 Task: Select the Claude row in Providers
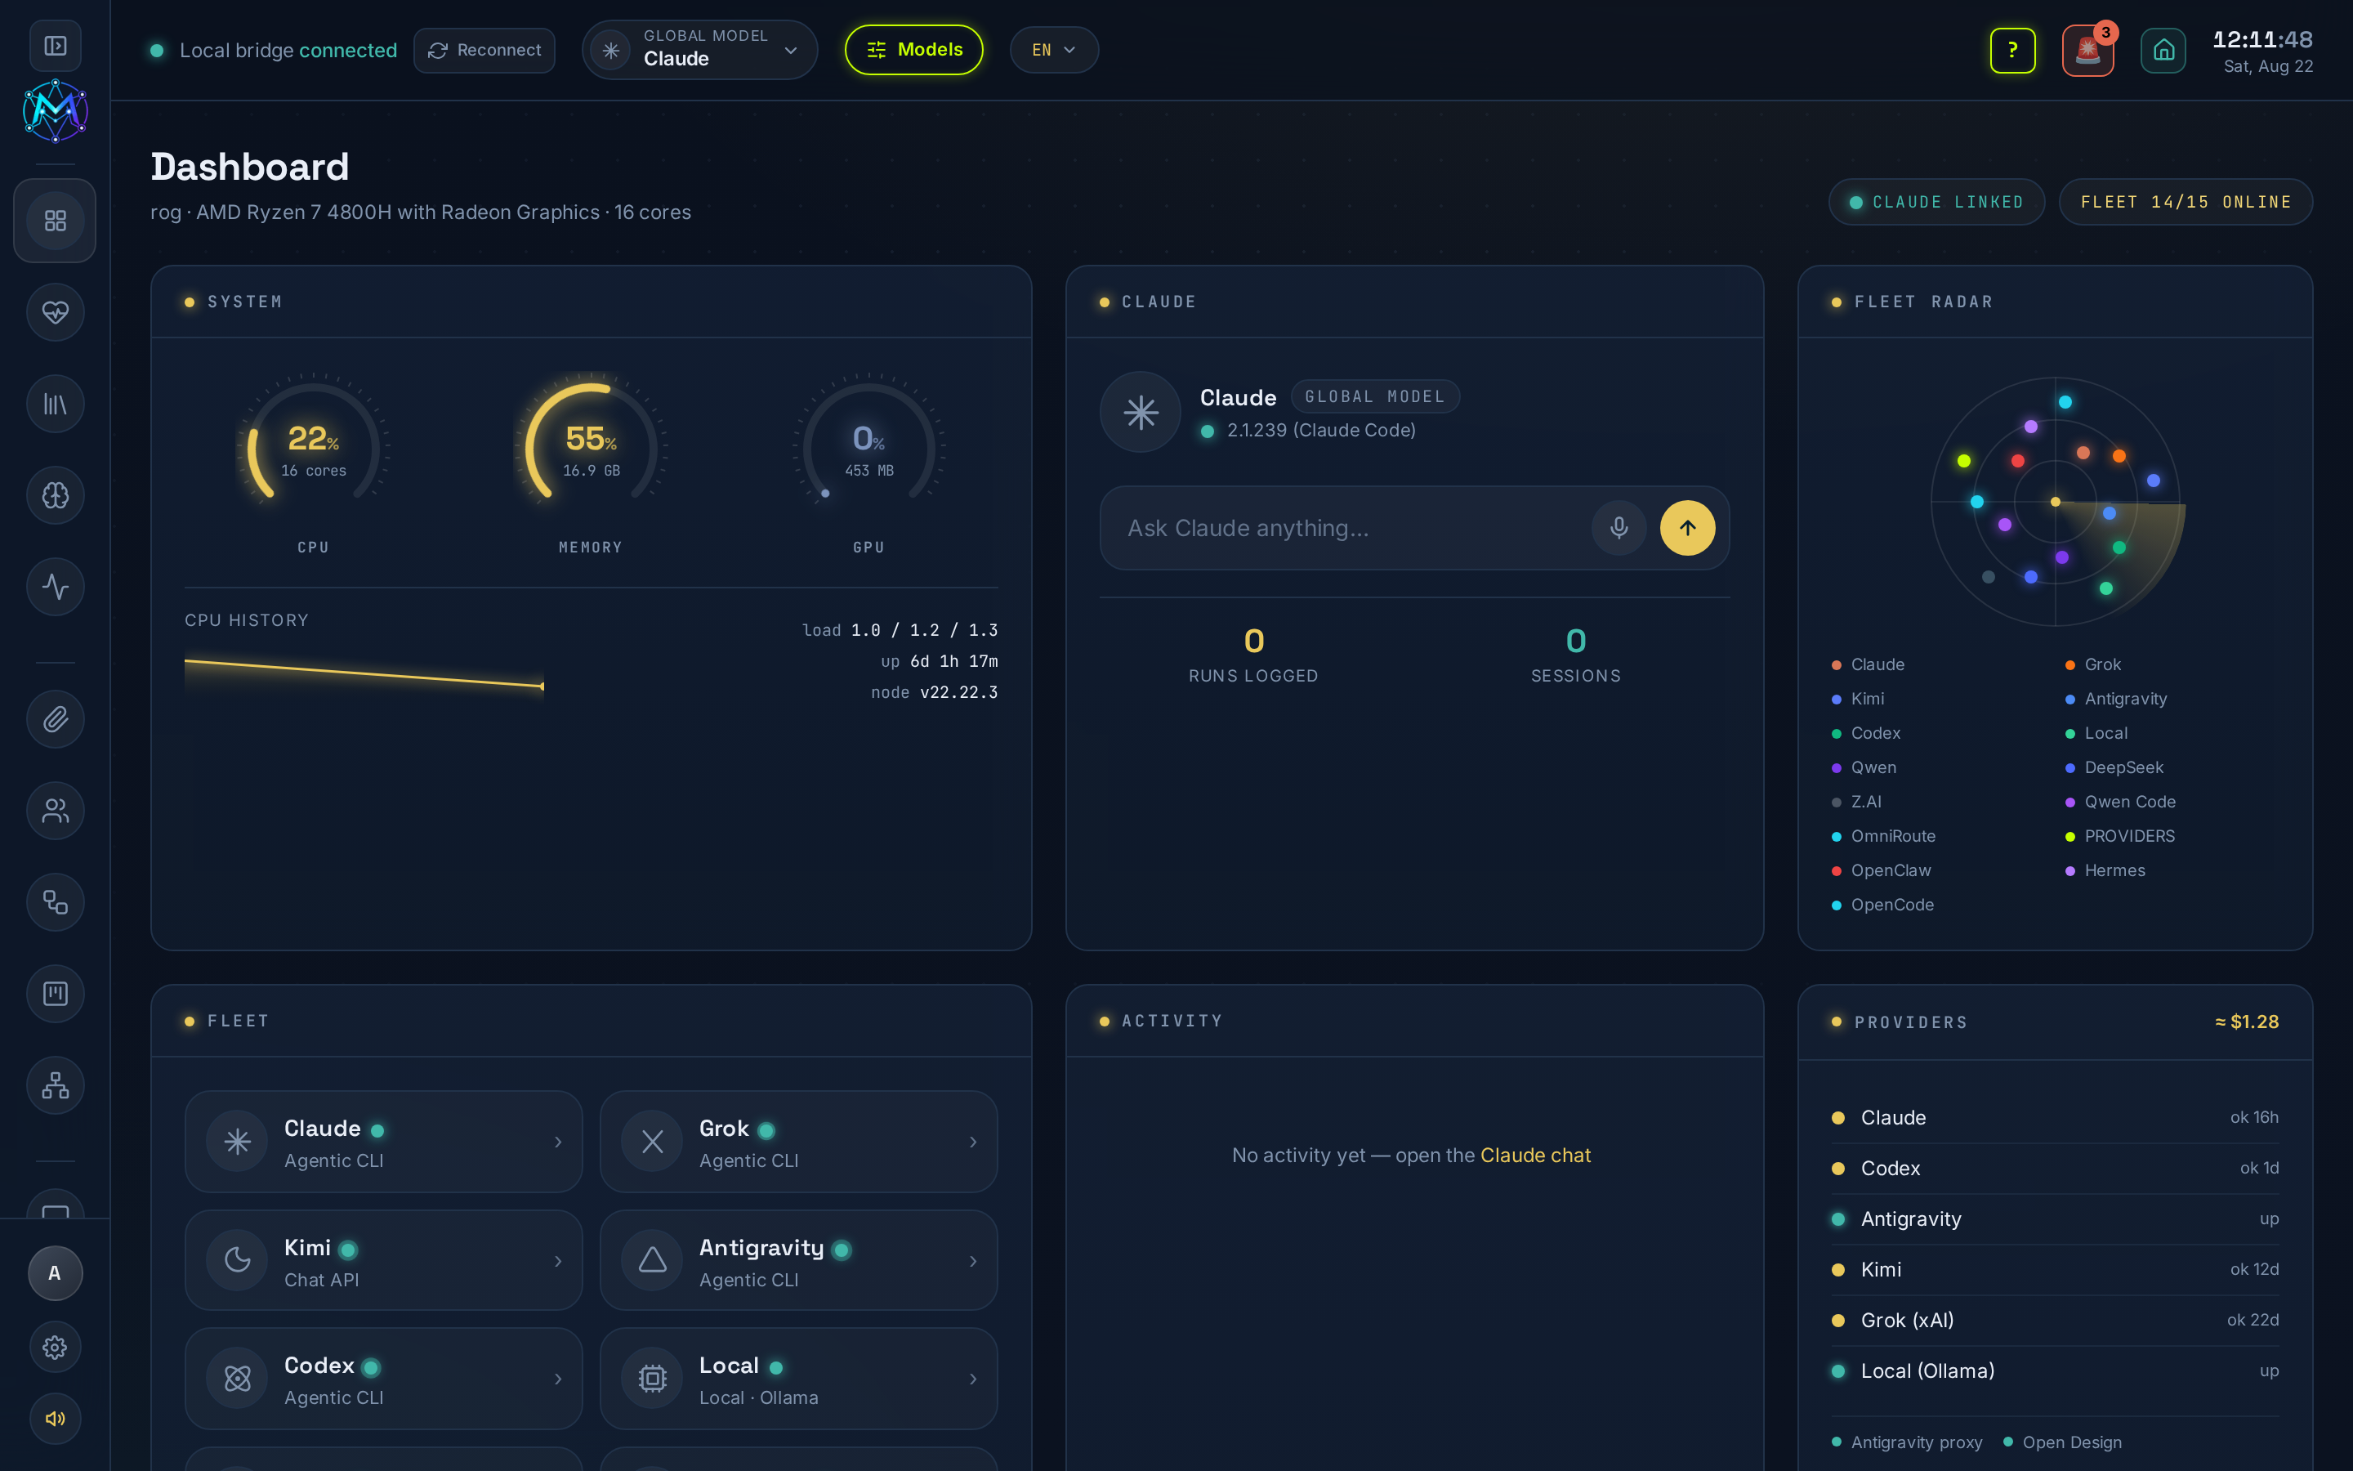2055,1118
